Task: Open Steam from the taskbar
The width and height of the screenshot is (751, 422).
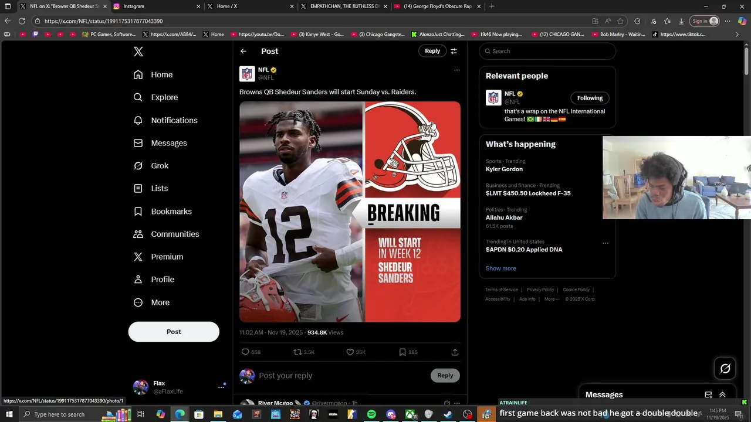Action: click(x=448, y=414)
